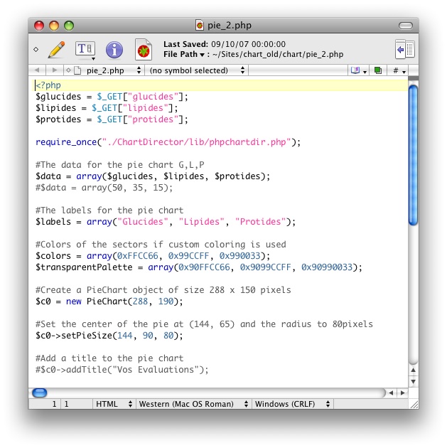Click the horizontal scrollbar thumb
The width and height of the screenshot is (447, 448).
[39, 393]
